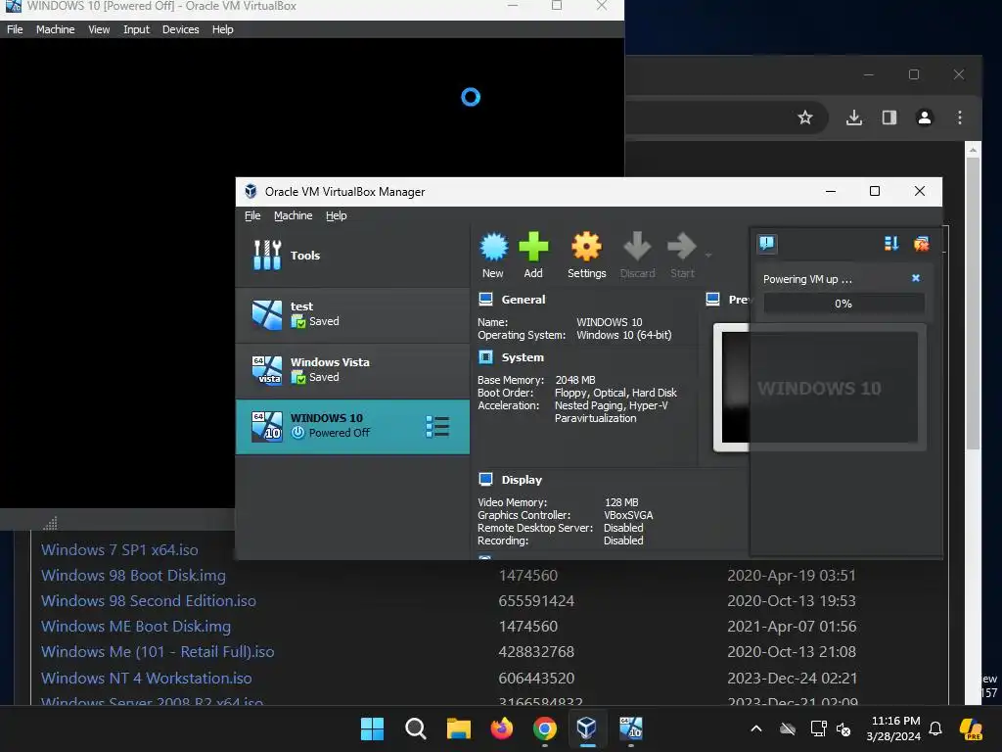Click the clear all notifications icon
Viewport: 1002px width, 752px height.
click(x=921, y=244)
